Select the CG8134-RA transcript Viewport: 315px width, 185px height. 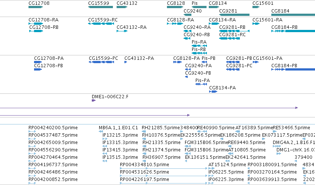tap(214, 24)
